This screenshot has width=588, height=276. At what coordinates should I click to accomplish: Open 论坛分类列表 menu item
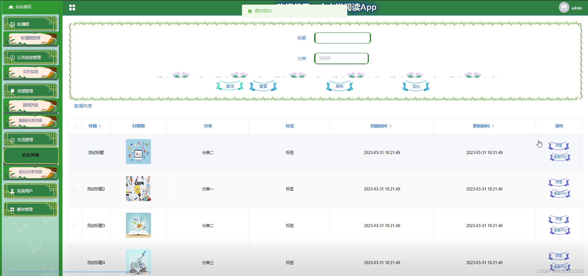click(x=31, y=172)
